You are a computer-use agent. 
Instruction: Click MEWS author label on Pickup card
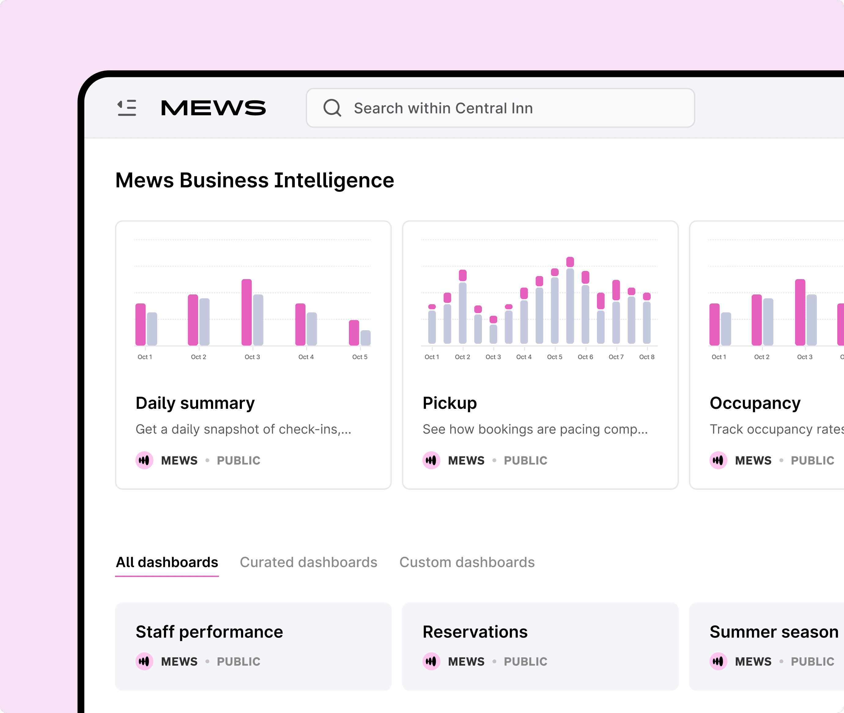(466, 460)
